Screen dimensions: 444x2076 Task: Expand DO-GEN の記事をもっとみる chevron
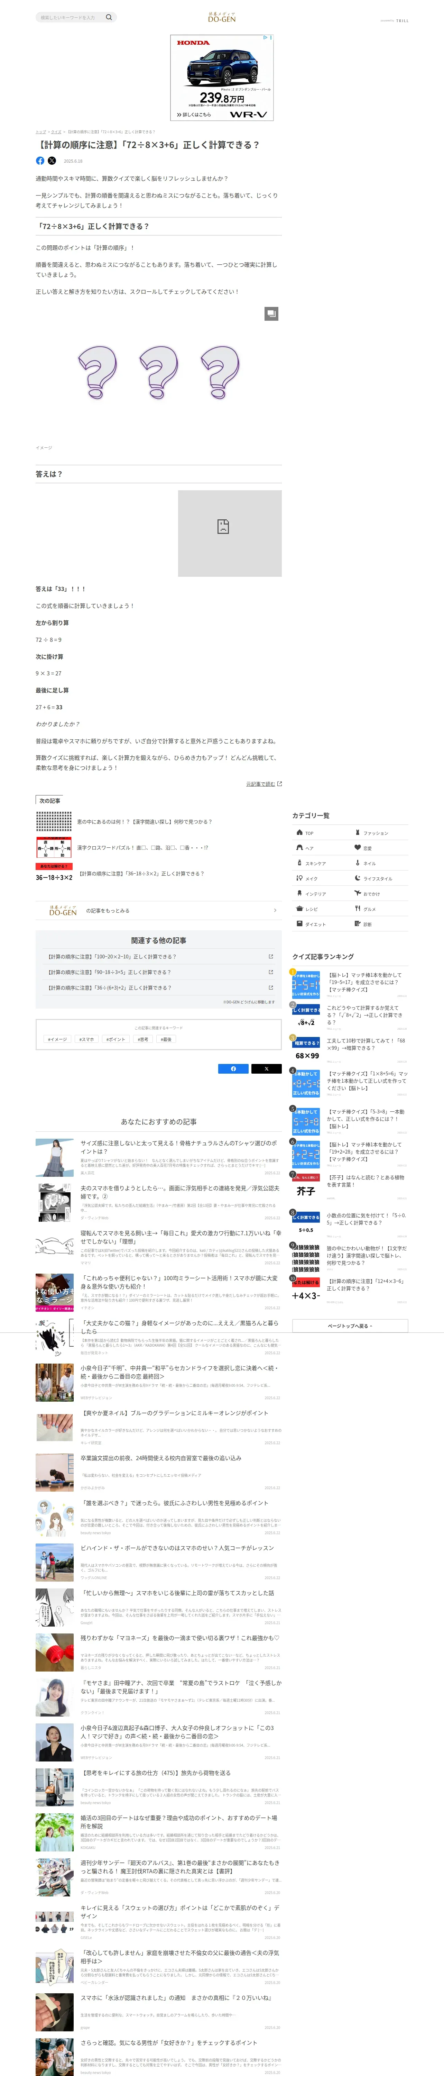[275, 911]
